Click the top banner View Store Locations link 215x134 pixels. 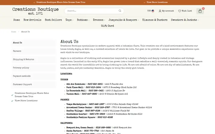click(x=157, y=2)
